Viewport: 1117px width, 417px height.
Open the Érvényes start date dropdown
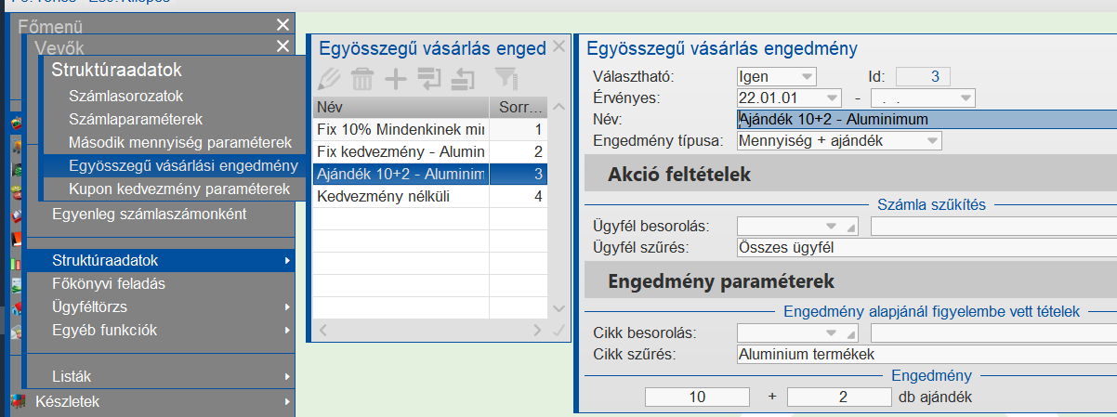pyautogui.click(x=829, y=98)
